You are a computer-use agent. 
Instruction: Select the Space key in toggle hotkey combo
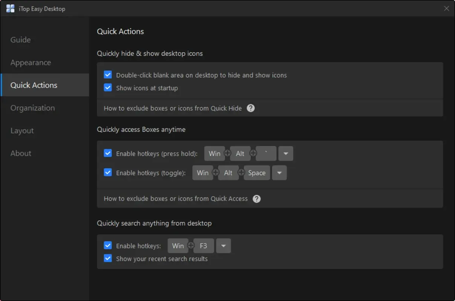(257, 173)
